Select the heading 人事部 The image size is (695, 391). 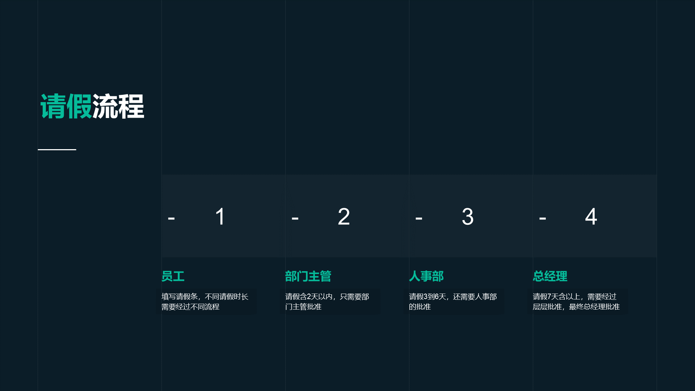coord(426,276)
